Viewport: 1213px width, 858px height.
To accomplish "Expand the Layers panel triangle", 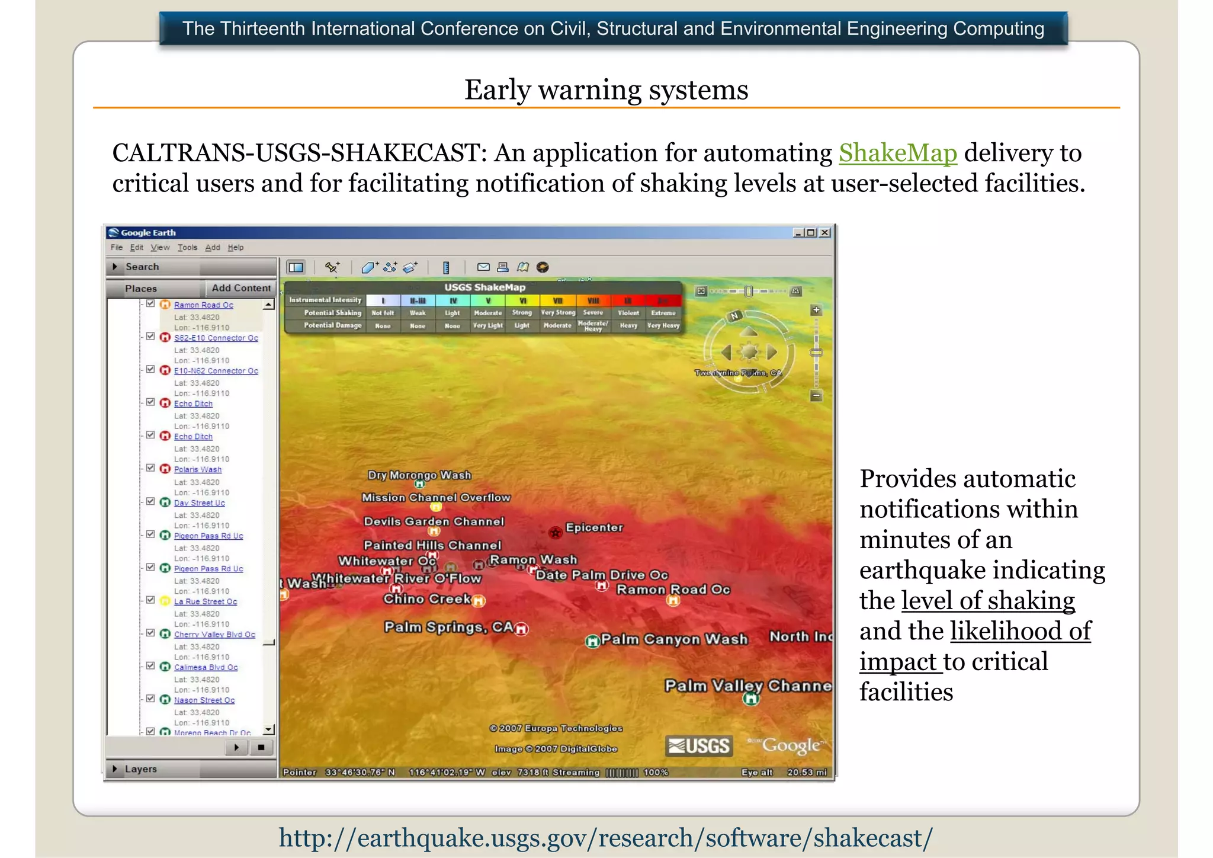I will (115, 769).
